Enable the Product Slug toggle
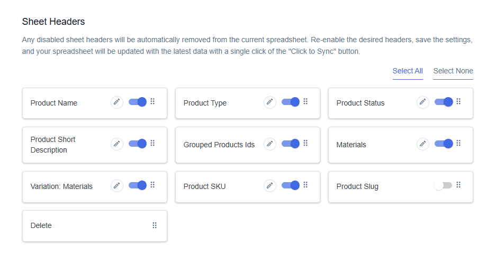Viewport: 496px width, 256px height. click(x=443, y=185)
